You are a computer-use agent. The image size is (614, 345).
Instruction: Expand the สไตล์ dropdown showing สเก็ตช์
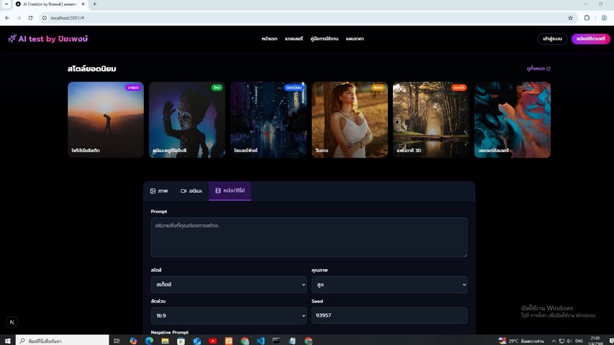[x=228, y=284]
